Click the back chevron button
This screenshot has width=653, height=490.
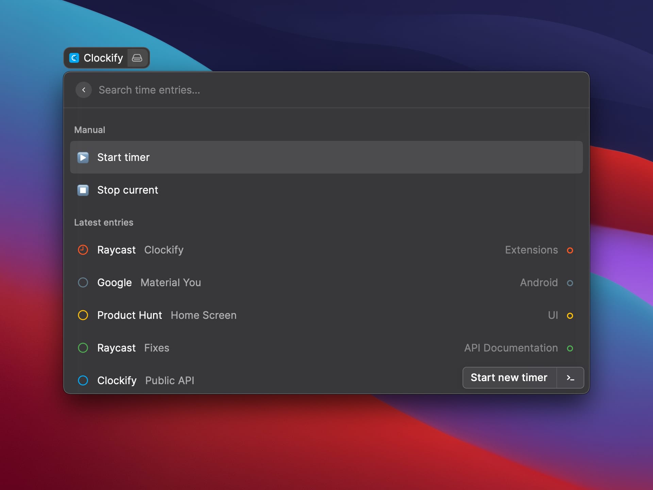coord(84,90)
